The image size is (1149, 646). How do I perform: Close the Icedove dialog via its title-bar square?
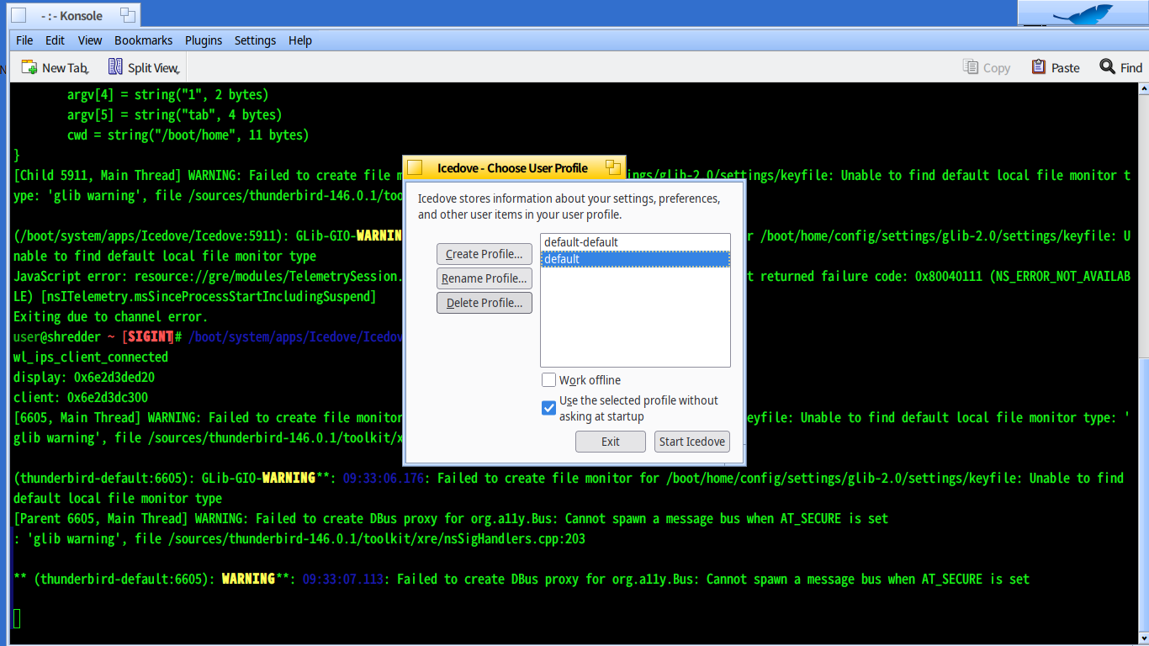pos(415,168)
